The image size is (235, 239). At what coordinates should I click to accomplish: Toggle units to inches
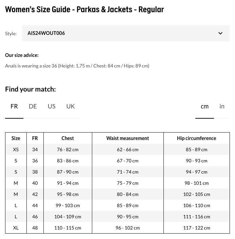pyautogui.click(x=222, y=106)
